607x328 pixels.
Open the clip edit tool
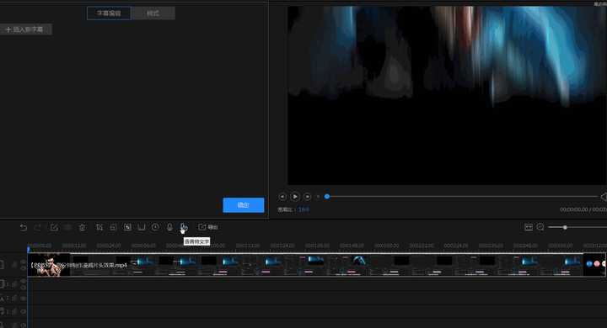[54, 228]
